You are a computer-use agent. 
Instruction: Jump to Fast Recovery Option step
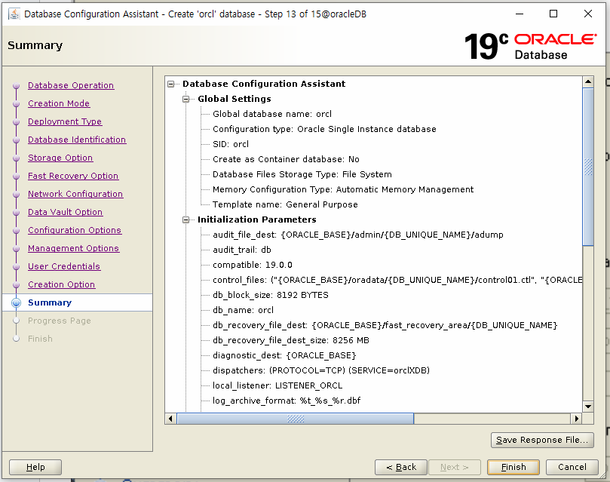73,176
